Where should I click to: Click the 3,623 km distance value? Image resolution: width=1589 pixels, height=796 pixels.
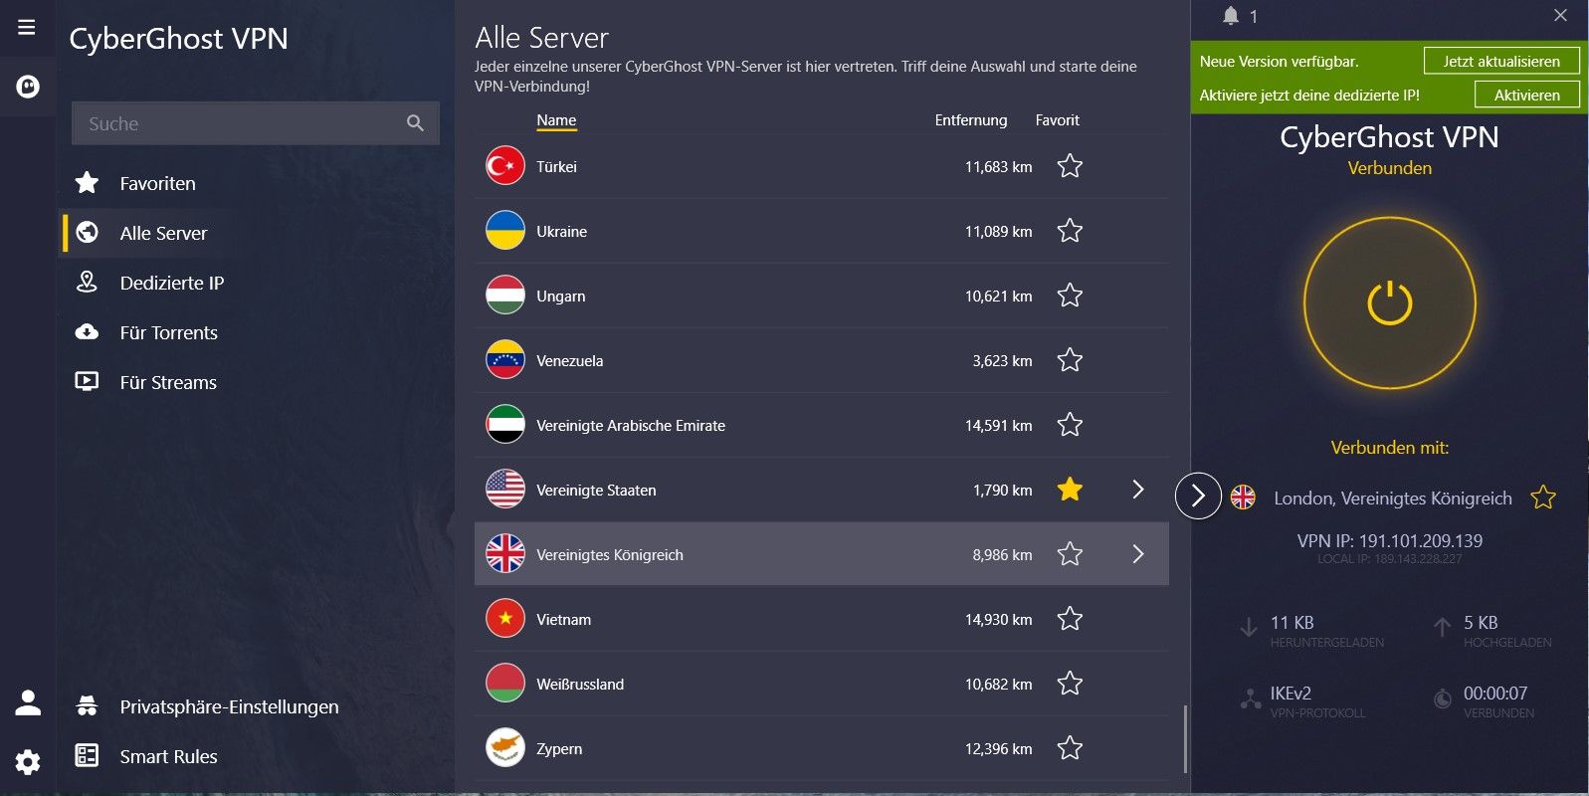point(1002,360)
